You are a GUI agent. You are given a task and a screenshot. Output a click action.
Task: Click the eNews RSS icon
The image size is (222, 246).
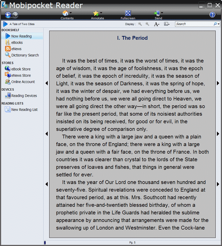(8, 49)
